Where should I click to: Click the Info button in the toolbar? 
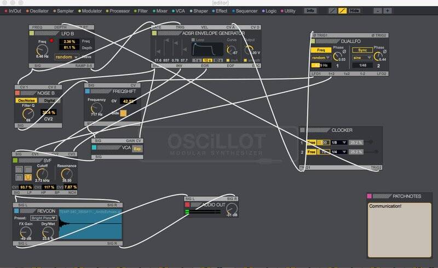click(310, 10)
